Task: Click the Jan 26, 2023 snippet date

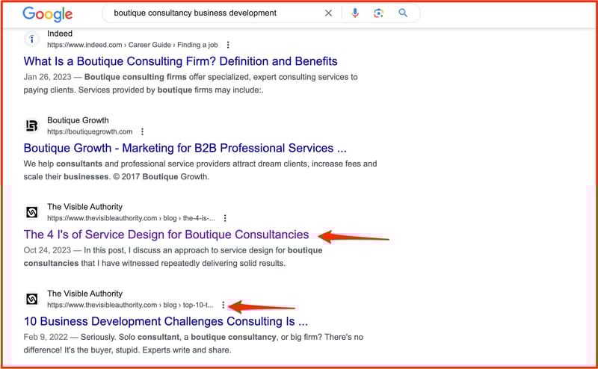Action: point(47,77)
